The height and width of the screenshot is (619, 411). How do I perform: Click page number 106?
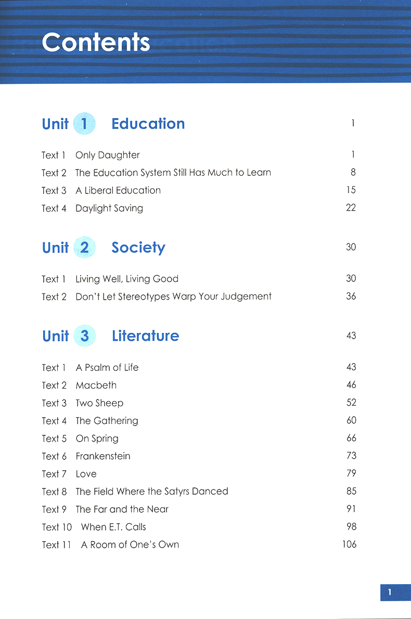349,545
